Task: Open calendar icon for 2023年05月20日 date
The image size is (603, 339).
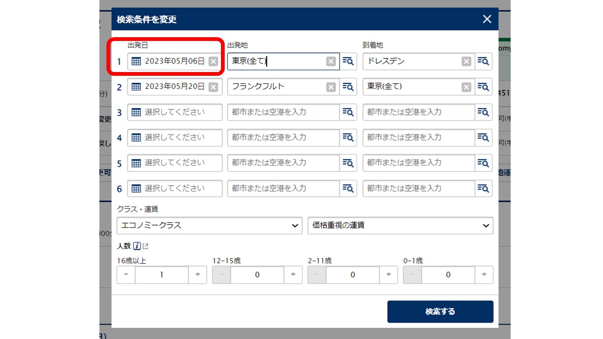Action: (136, 87)
